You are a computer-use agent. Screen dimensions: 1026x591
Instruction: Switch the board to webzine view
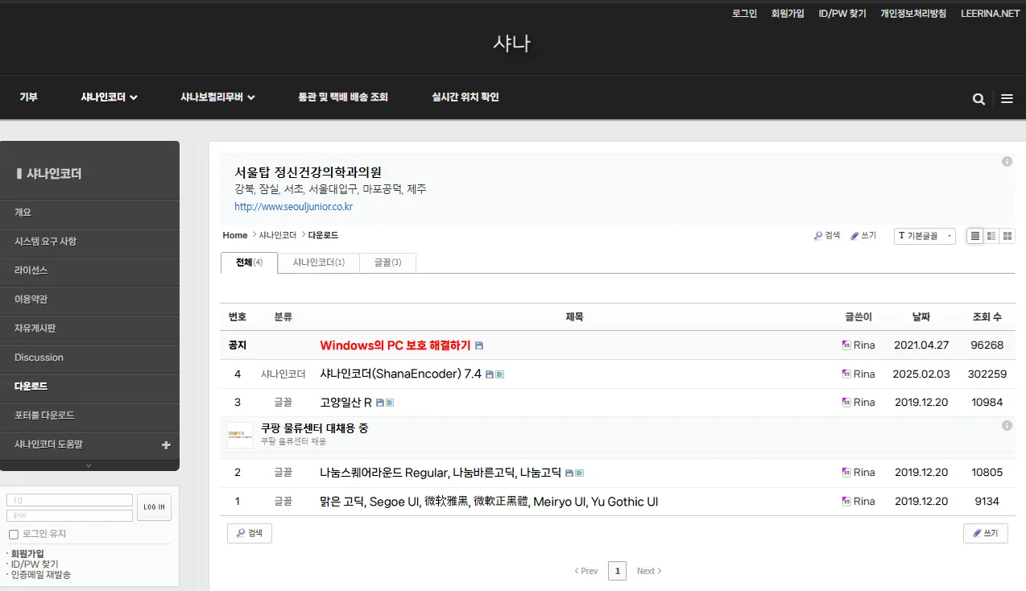pyautogui.click(x=991, y=236)
